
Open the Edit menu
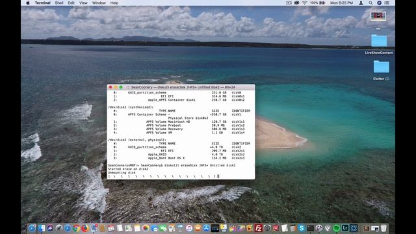(71, 3)
